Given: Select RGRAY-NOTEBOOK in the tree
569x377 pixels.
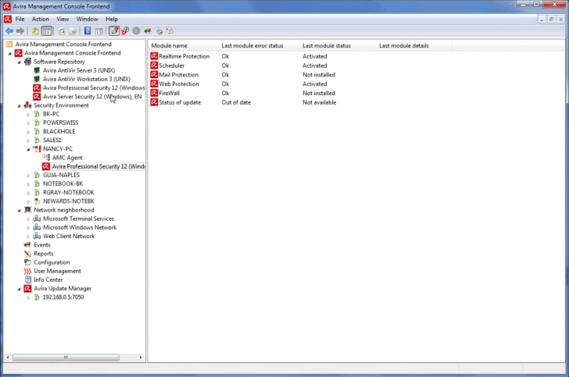Looking at the screenshot, I should click(x=69, y=193).
